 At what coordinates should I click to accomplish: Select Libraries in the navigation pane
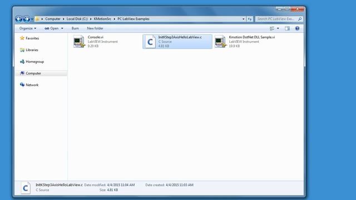[x=32, y=50]
